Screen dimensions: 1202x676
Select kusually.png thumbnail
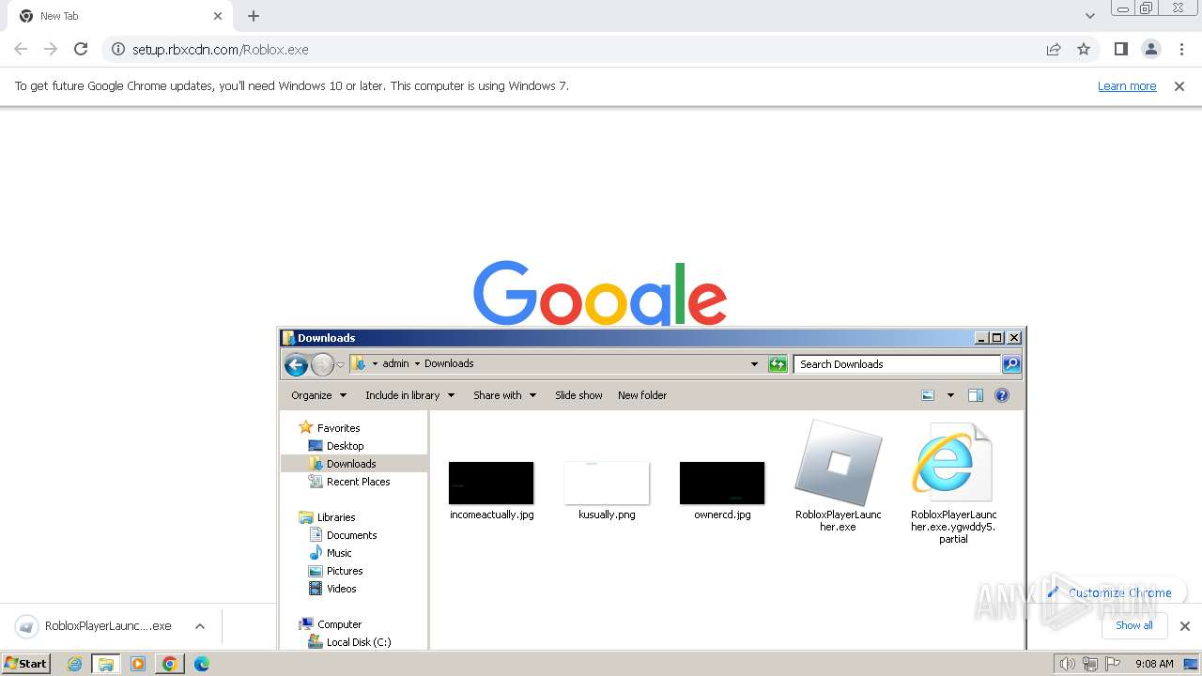(x=607, y=483)
